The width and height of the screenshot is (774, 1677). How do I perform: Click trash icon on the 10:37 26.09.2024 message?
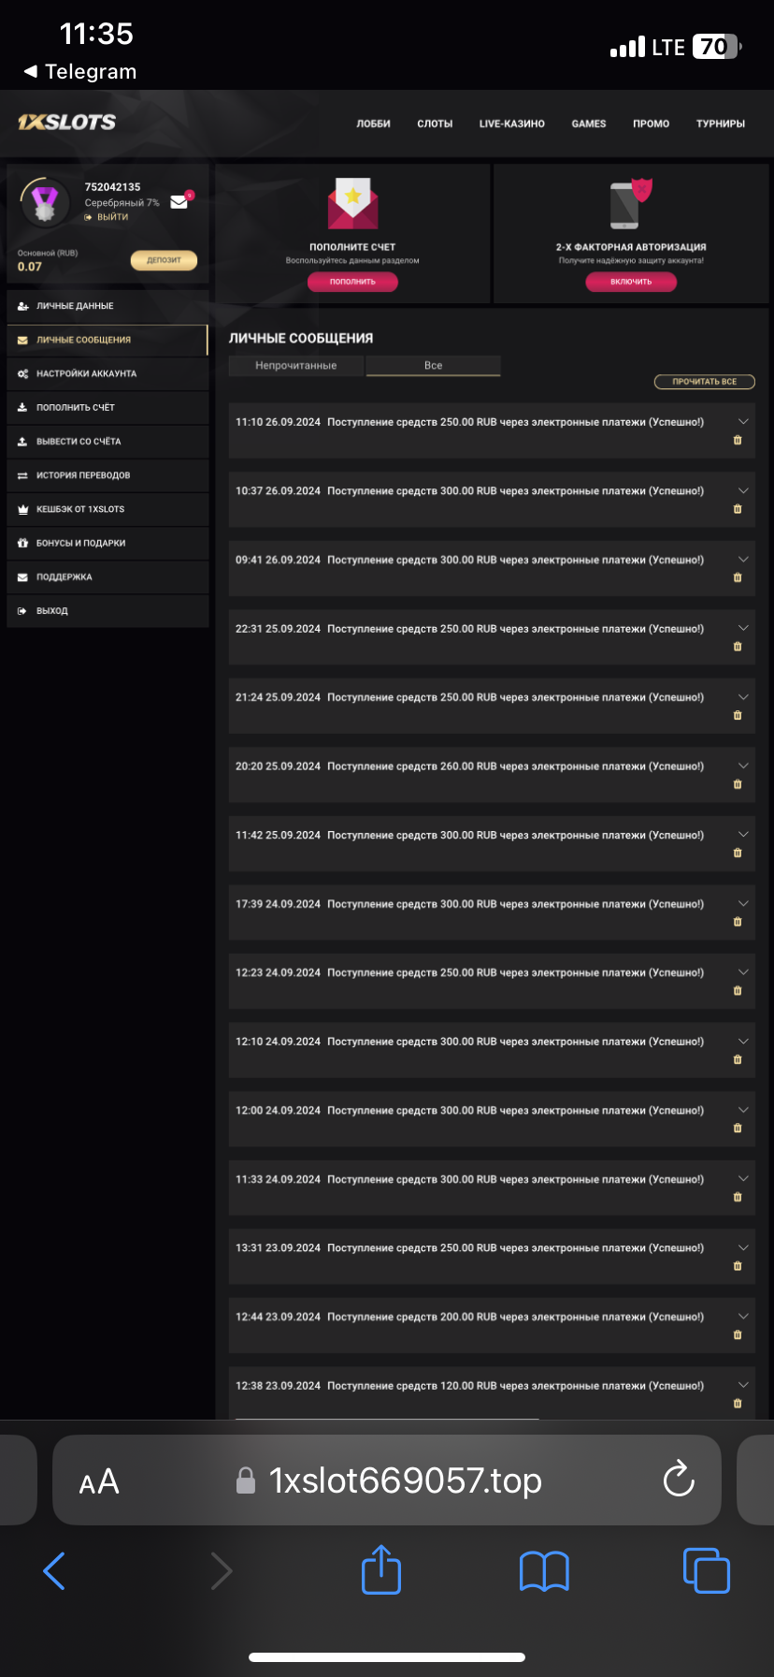(738, 509)
